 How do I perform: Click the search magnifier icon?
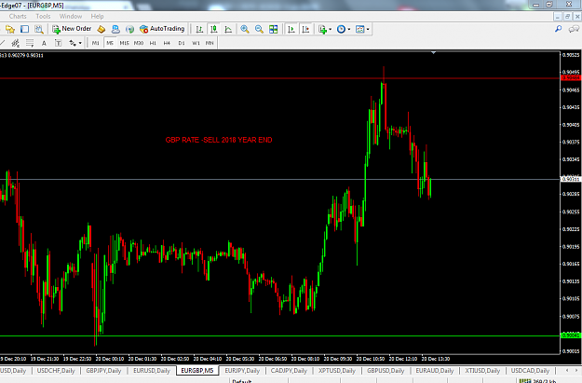coord(558,29)
